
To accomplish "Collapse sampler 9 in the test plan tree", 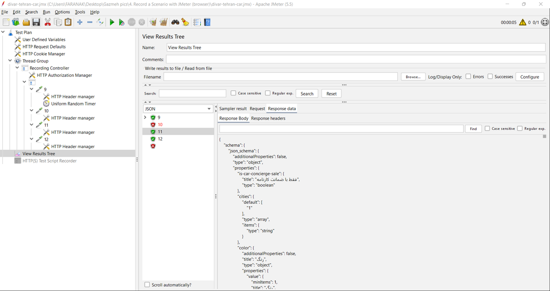I will [x=32, y=90].
